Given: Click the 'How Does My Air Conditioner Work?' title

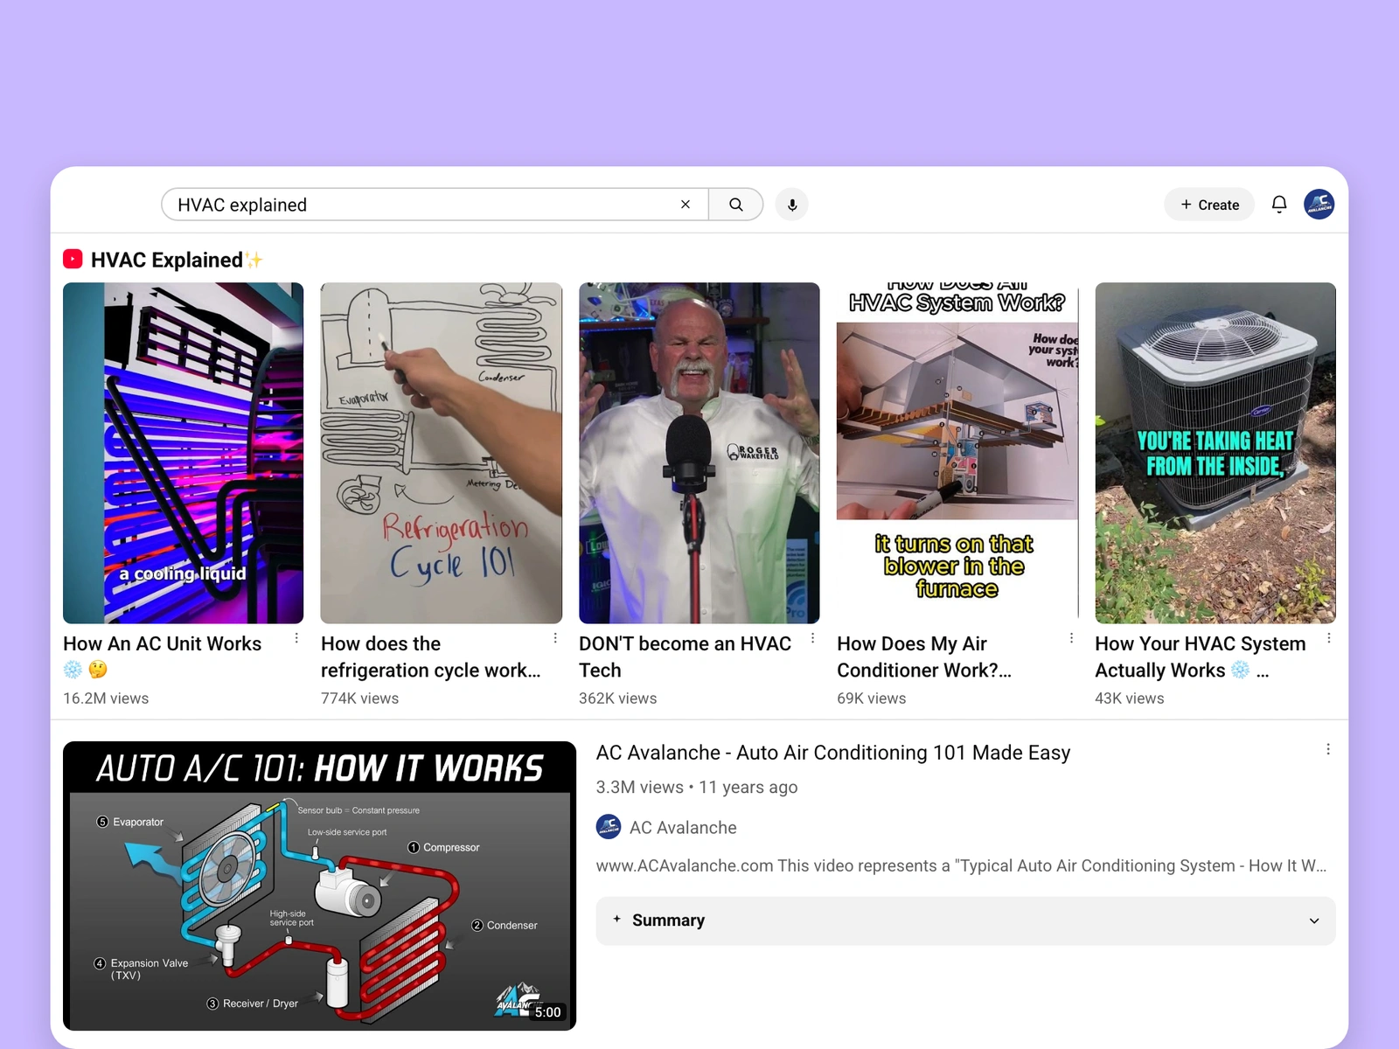Looking at the screenshot, I should pyautogui.click(x=924, y=657).
